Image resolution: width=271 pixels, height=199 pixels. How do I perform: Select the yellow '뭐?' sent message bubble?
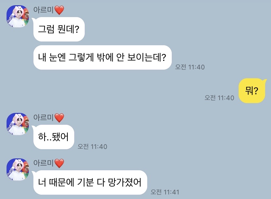point(252,91)
